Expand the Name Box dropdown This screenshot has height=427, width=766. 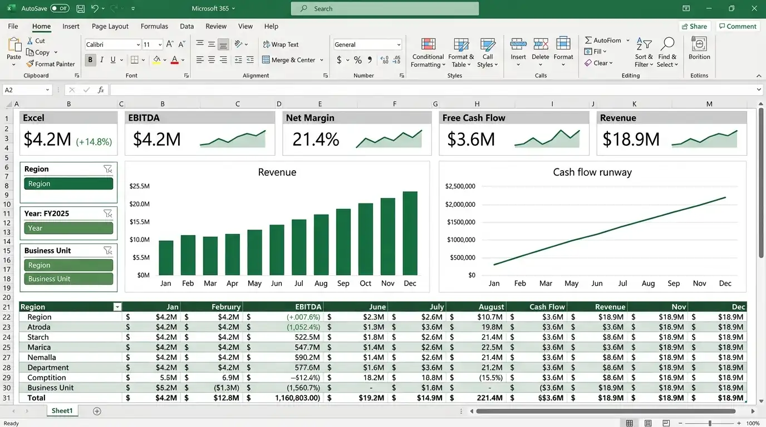point(47,90)
